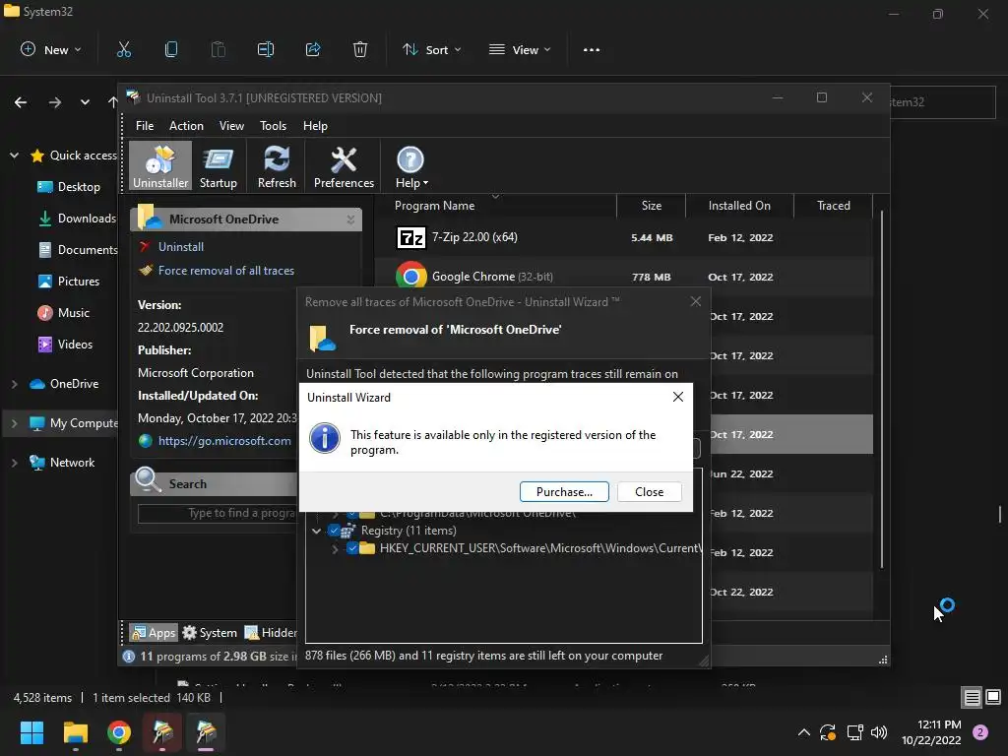Open recent locations chevron in Explorer
Screen dimensions: 1008x756
coord(85,102)
